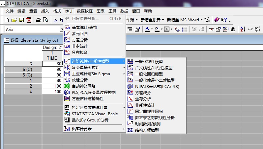Viewport: 263px width, 149px height.
Task: Open 效能分析 menu entry
Action: (95, 80)
